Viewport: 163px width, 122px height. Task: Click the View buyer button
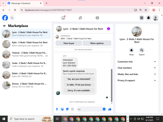click(x=69, y=43)
